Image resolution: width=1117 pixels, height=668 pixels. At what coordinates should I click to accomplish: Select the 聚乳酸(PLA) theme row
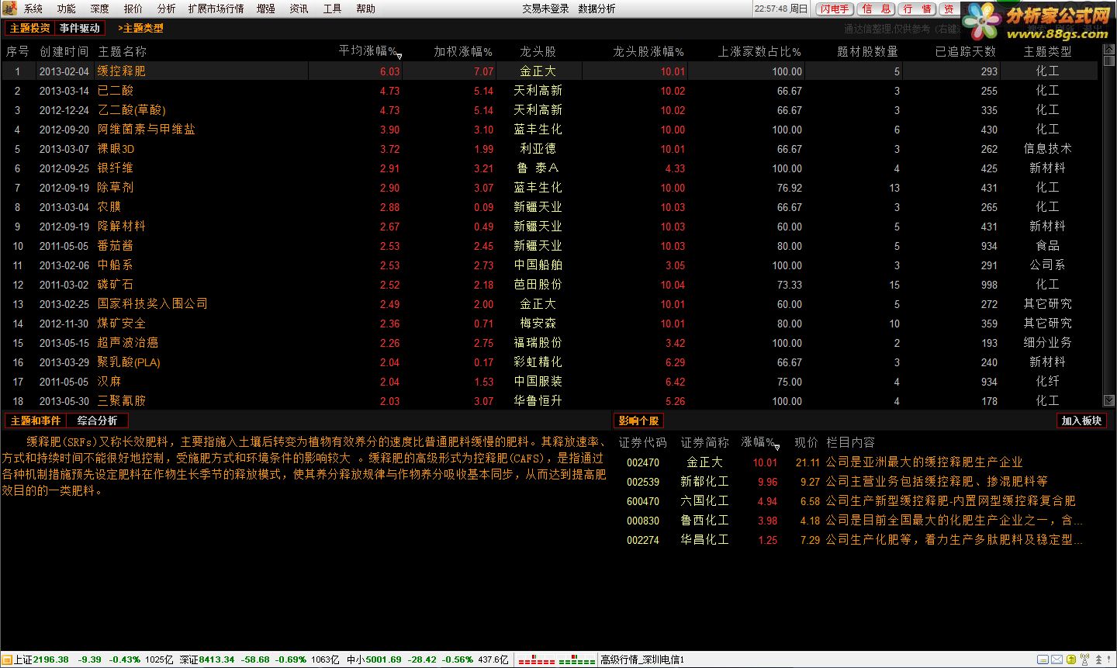coord(550,362)
